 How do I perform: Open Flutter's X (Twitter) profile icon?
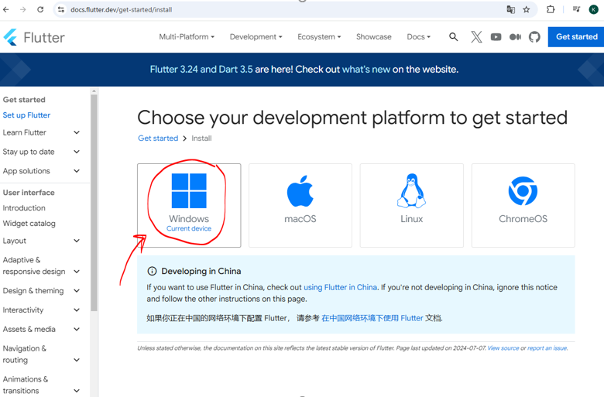(x=476, y=37)
